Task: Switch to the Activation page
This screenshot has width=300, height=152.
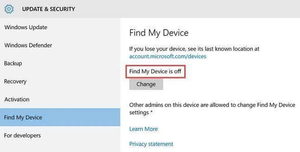Action: 17,99
